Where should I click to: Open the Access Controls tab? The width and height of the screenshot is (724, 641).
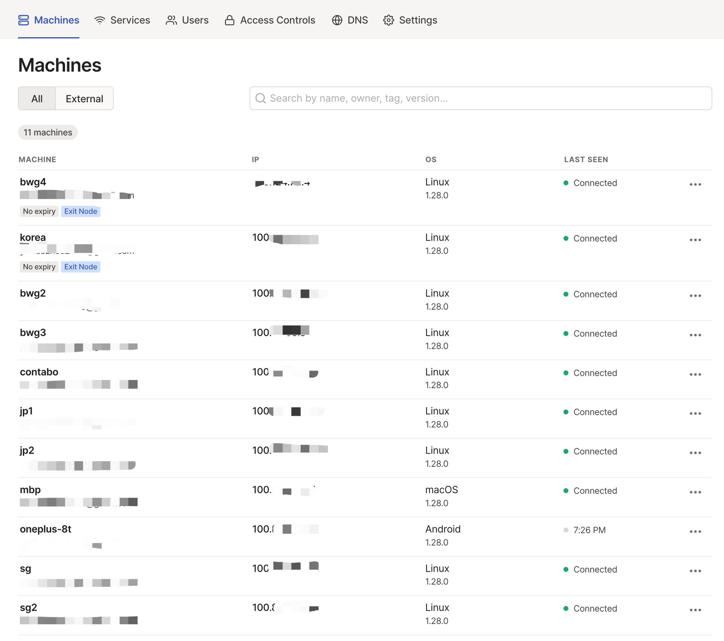[x=278, y=20]
